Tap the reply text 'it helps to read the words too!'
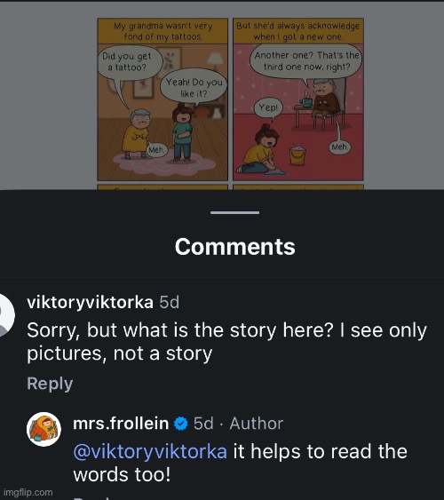This screenshot has width=444, height=500. (240, 463)
